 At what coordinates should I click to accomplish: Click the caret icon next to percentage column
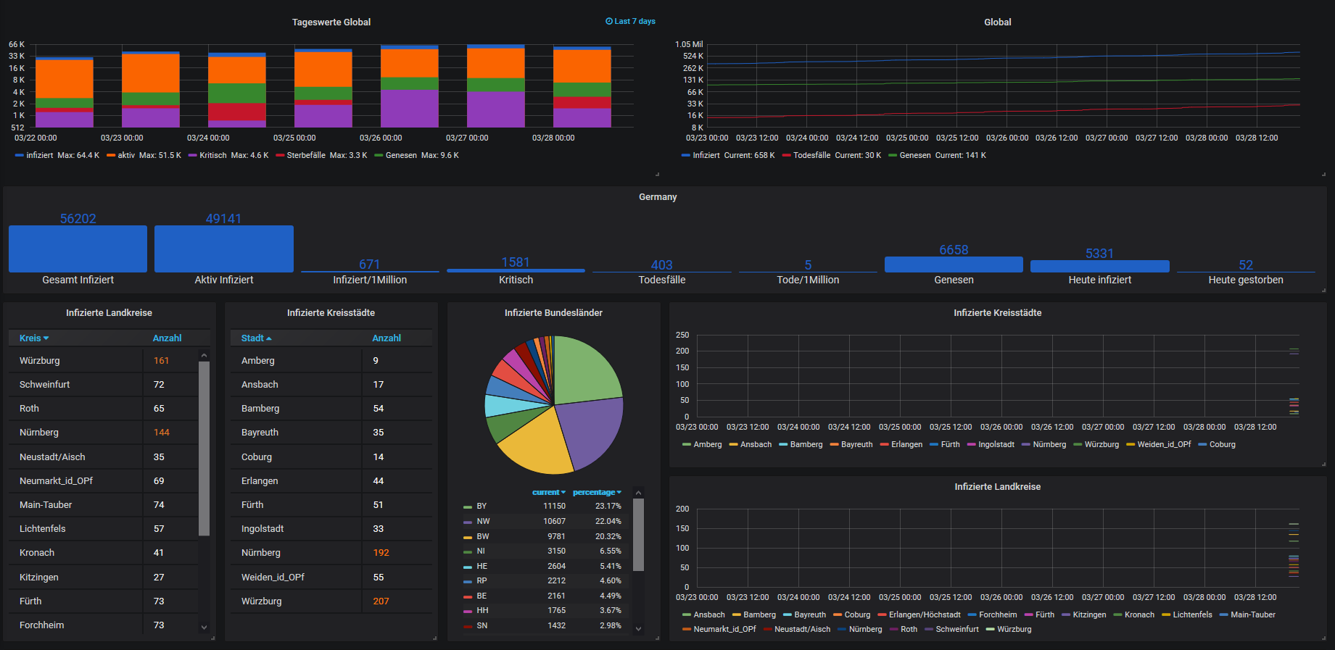click(x=619, y=493)
